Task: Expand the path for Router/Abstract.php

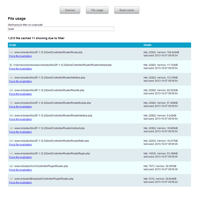Action: pyautogui.click(x=11, y=128)
